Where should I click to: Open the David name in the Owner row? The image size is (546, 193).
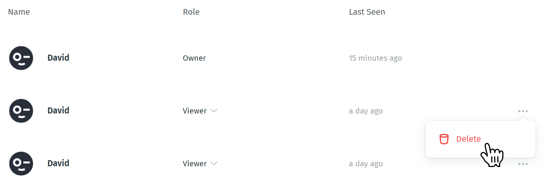pos(58,58)
